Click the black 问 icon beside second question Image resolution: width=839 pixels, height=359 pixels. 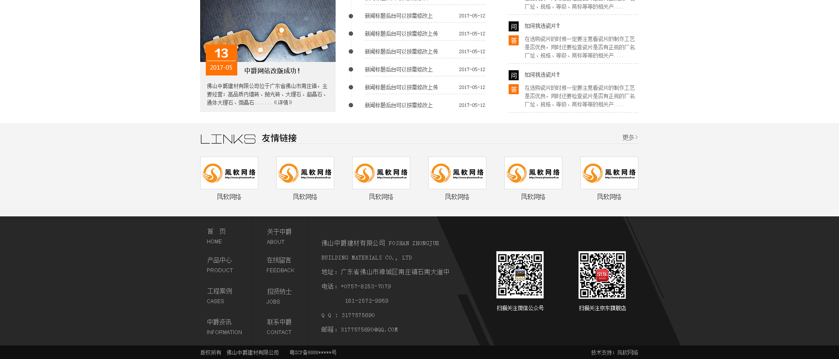point(513,75)
